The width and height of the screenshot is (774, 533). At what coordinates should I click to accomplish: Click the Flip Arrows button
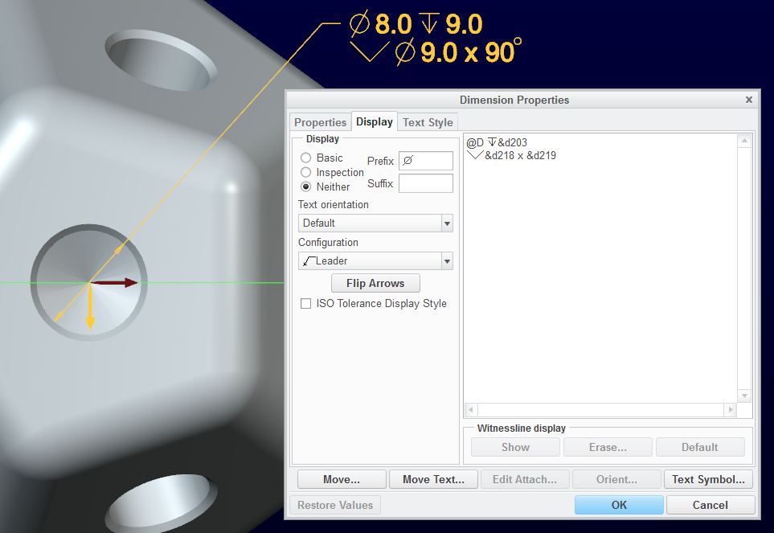[375, 283]
